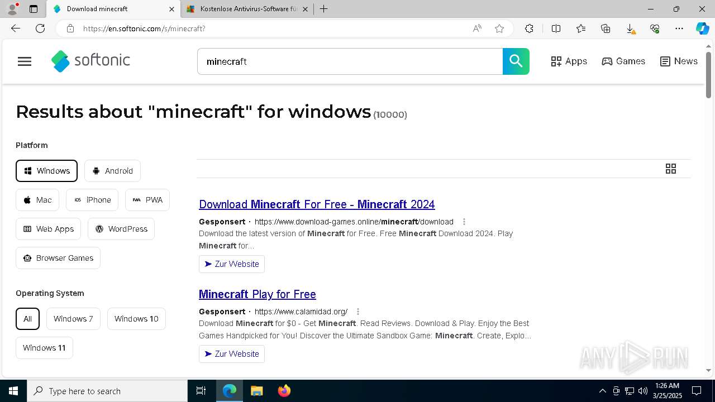The width and height of the screenshot is (715, 402).
Task: Open the News menu
Action: [679, 61]
